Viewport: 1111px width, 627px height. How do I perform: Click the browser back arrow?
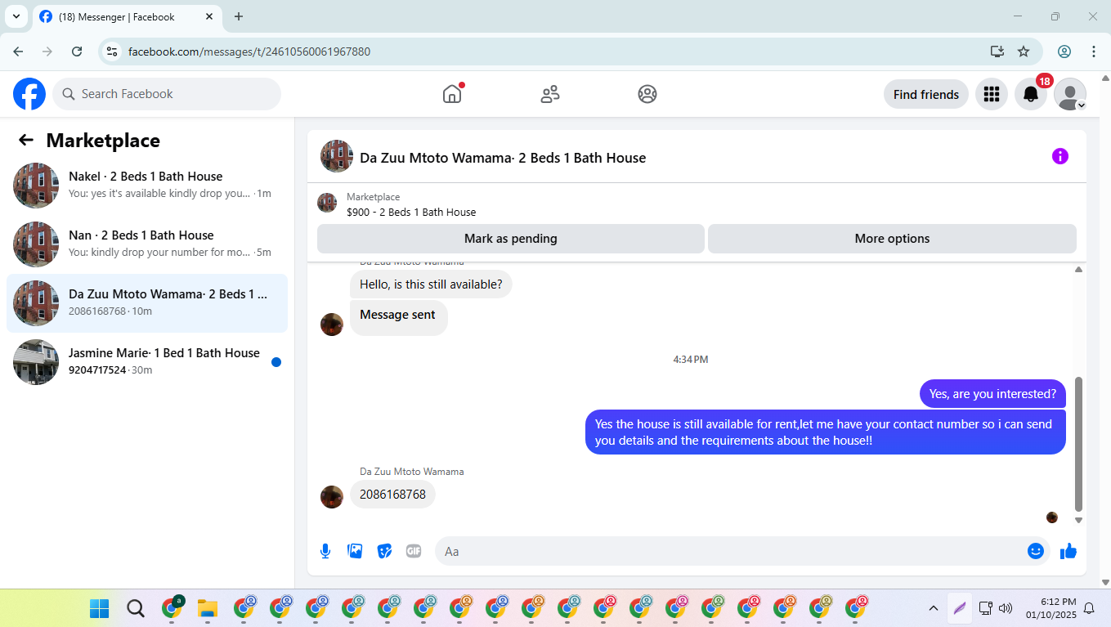tap(18, 52)
